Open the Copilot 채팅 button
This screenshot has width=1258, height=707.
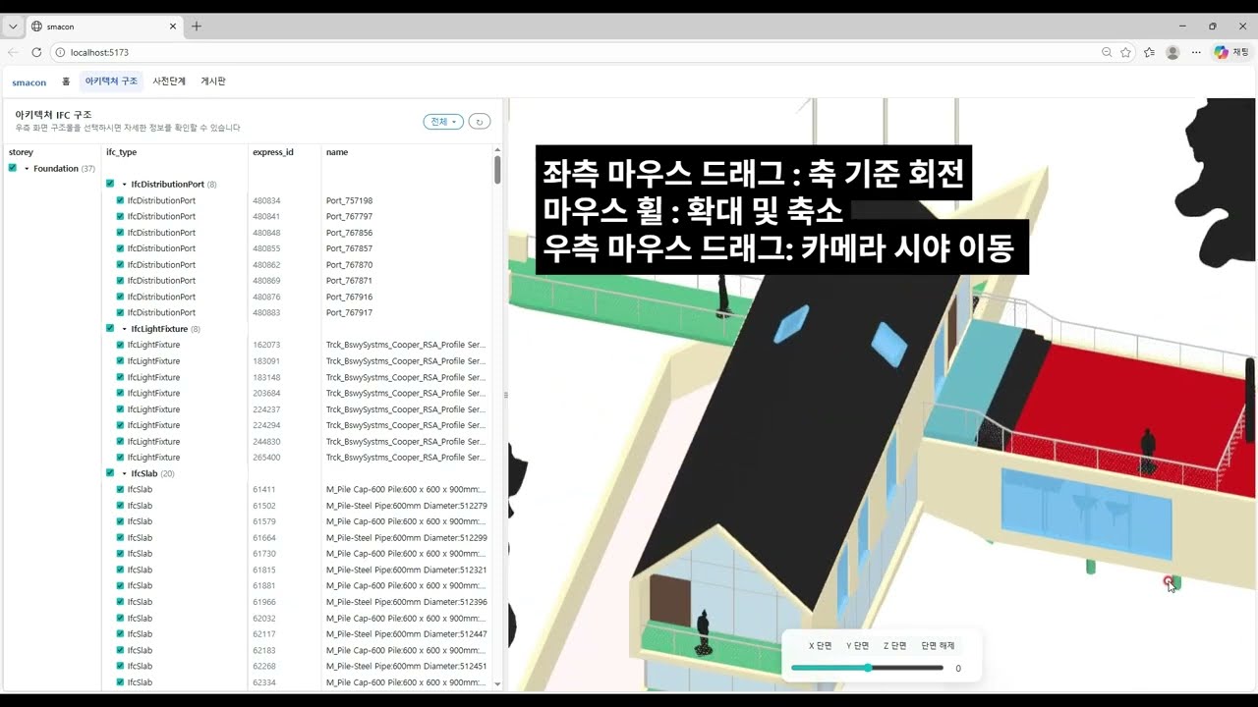1231,52
